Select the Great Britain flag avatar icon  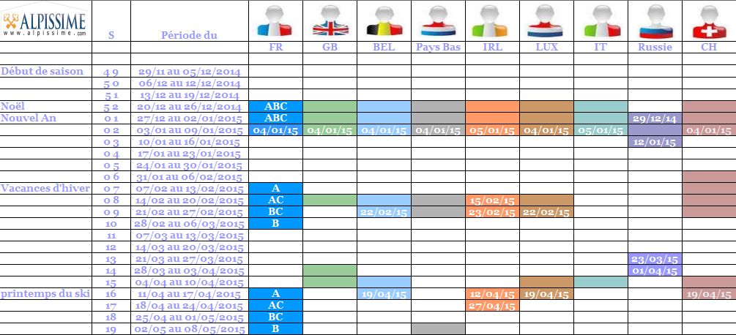tap(330, 22)
